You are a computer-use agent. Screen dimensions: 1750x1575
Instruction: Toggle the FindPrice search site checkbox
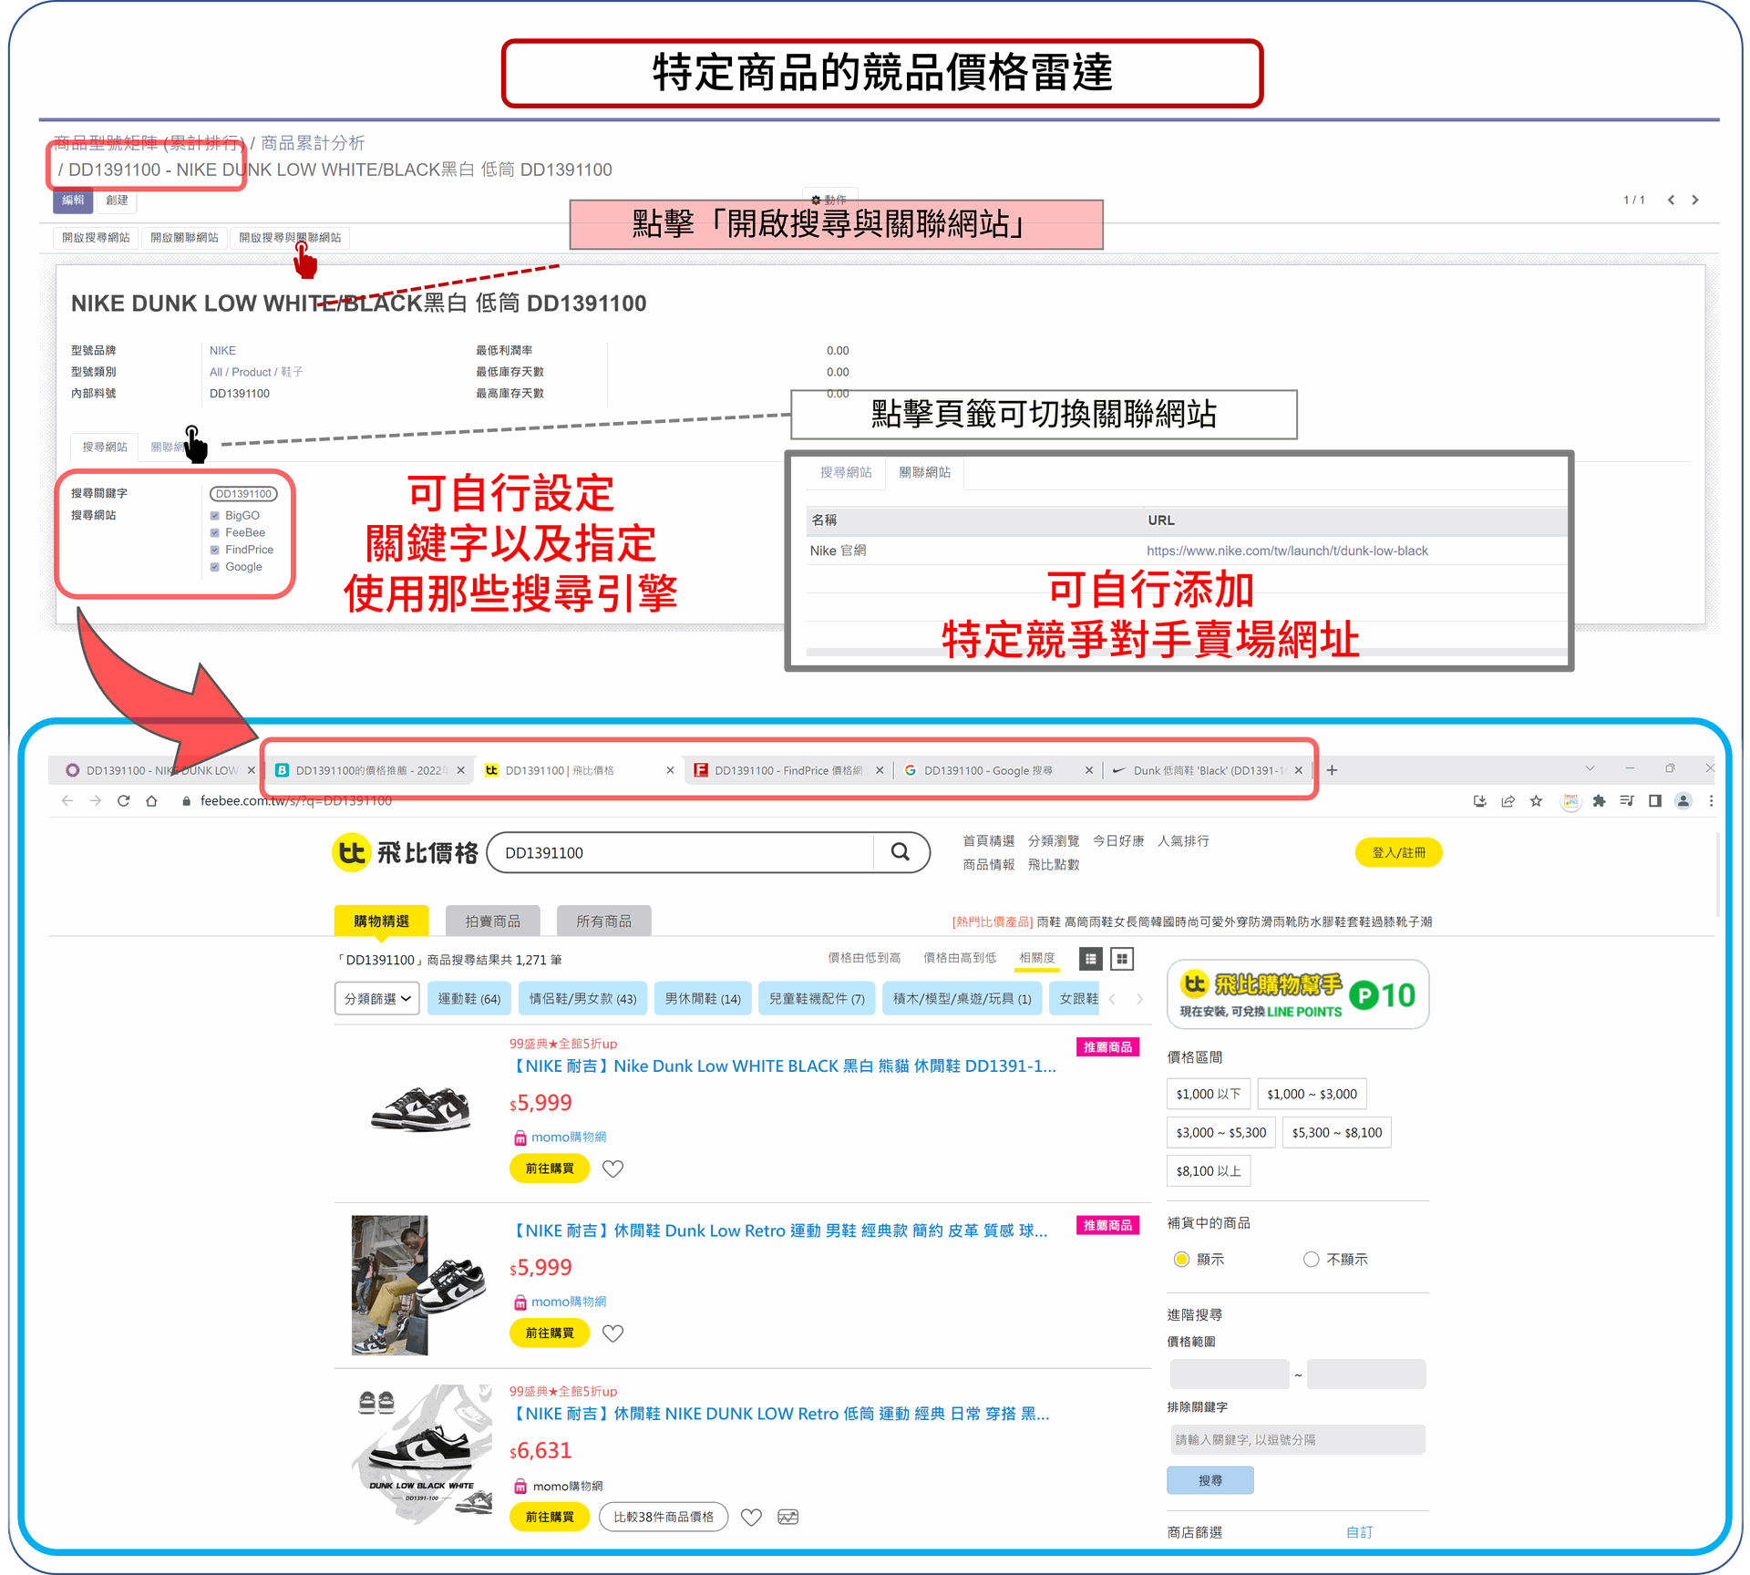tap(215, 550)
